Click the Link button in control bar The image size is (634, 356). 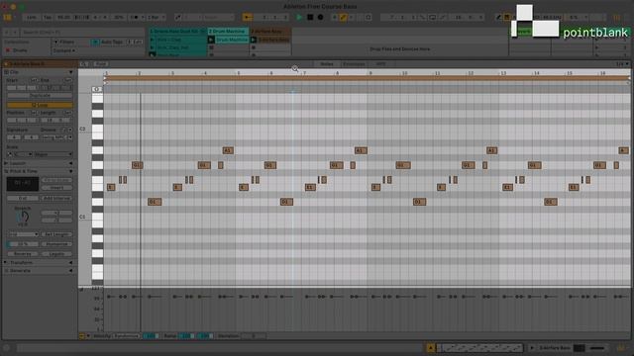31,18
